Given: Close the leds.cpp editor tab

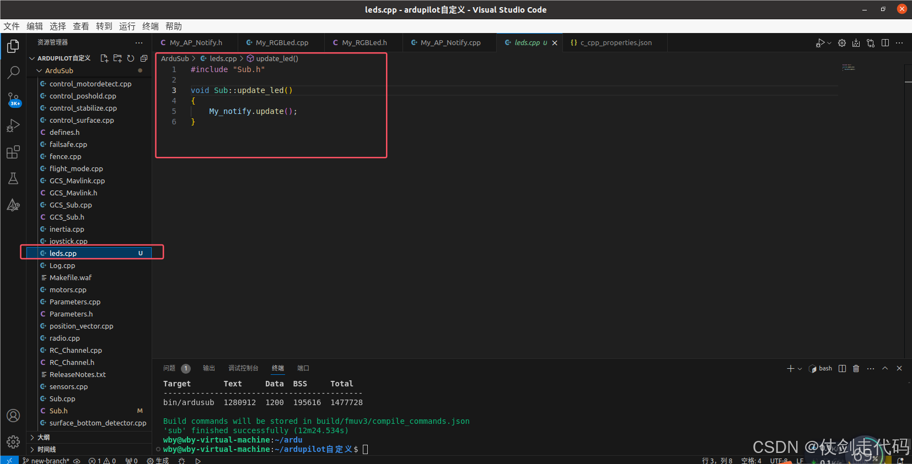Looking at the screenshot, I should click(x=555, y=43).
